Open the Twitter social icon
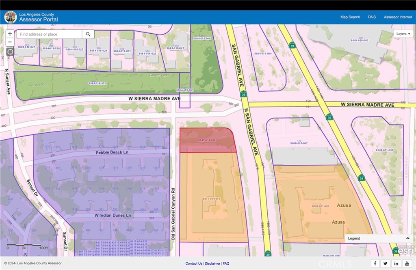The height and width of the screenshot is (270, 416). (x=386, y=264)
